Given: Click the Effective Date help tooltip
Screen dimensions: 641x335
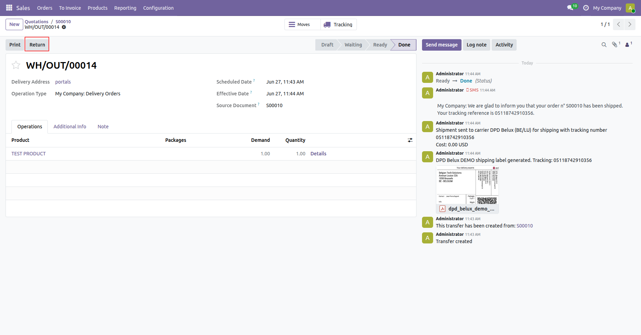Looking at the screenshot, I should coord(251,92).
